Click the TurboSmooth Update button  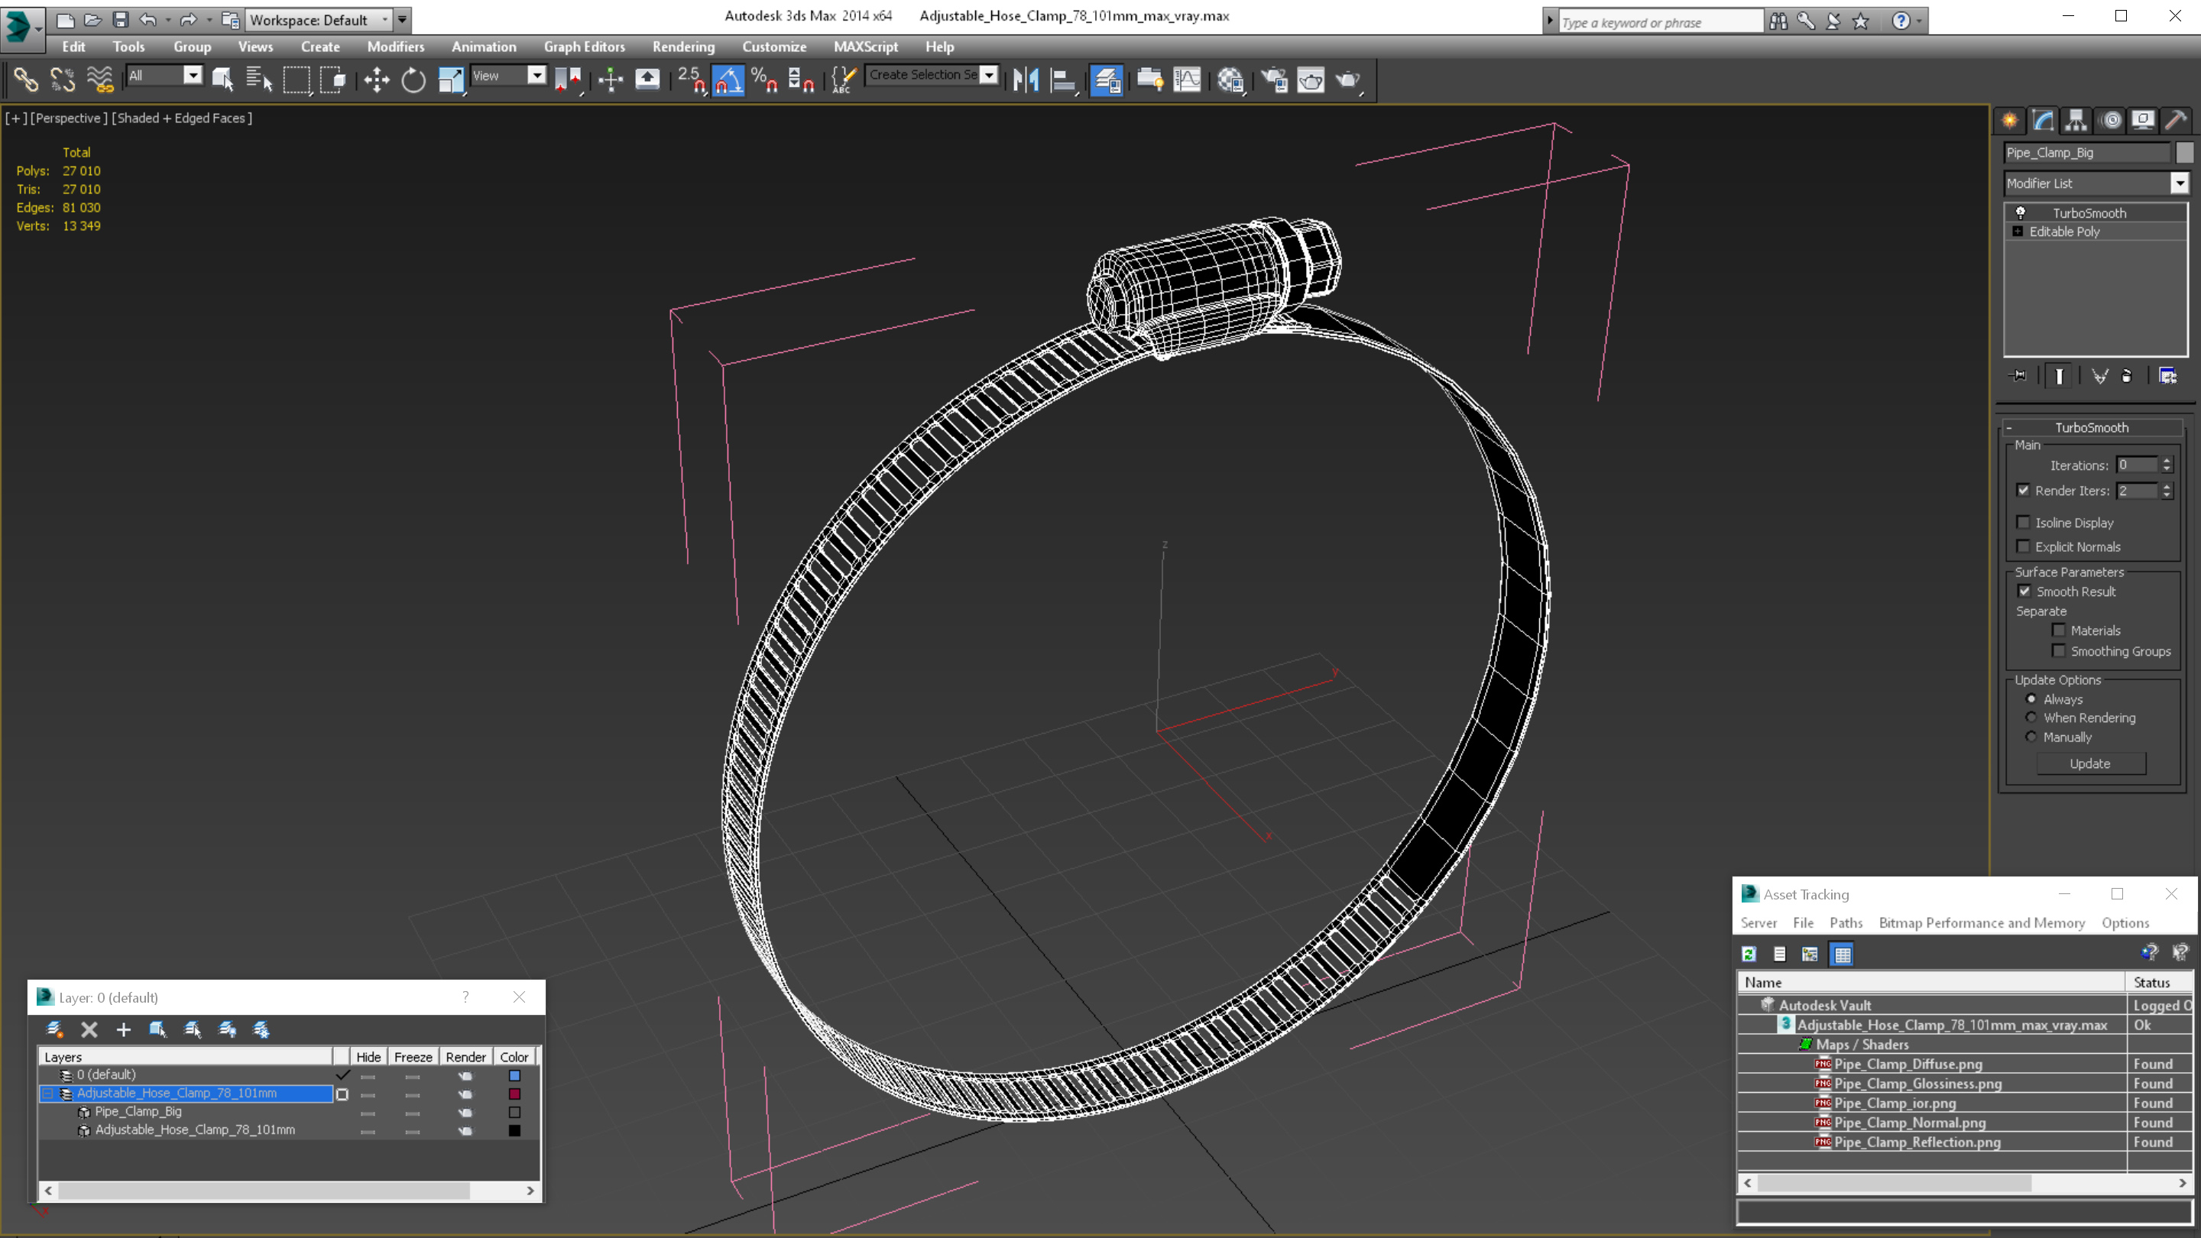2090,764
